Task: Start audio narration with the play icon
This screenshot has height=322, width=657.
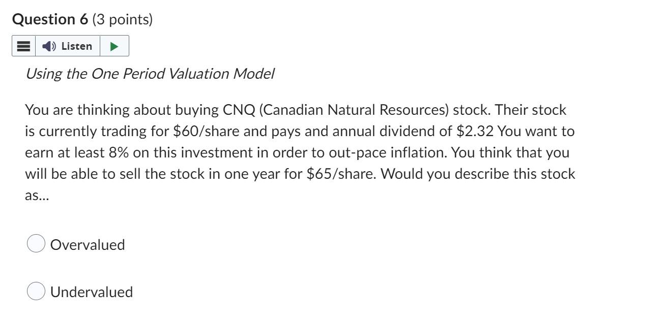Action: (x=114, y=46)
